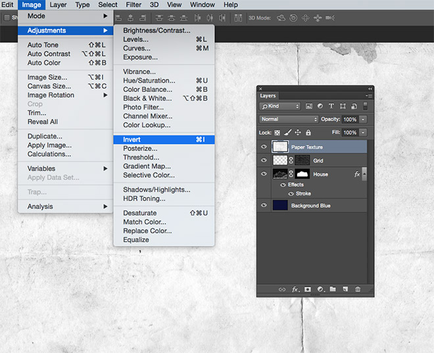
Task: Click the Background Blue layer thumbnail
Action: point(281,206)
